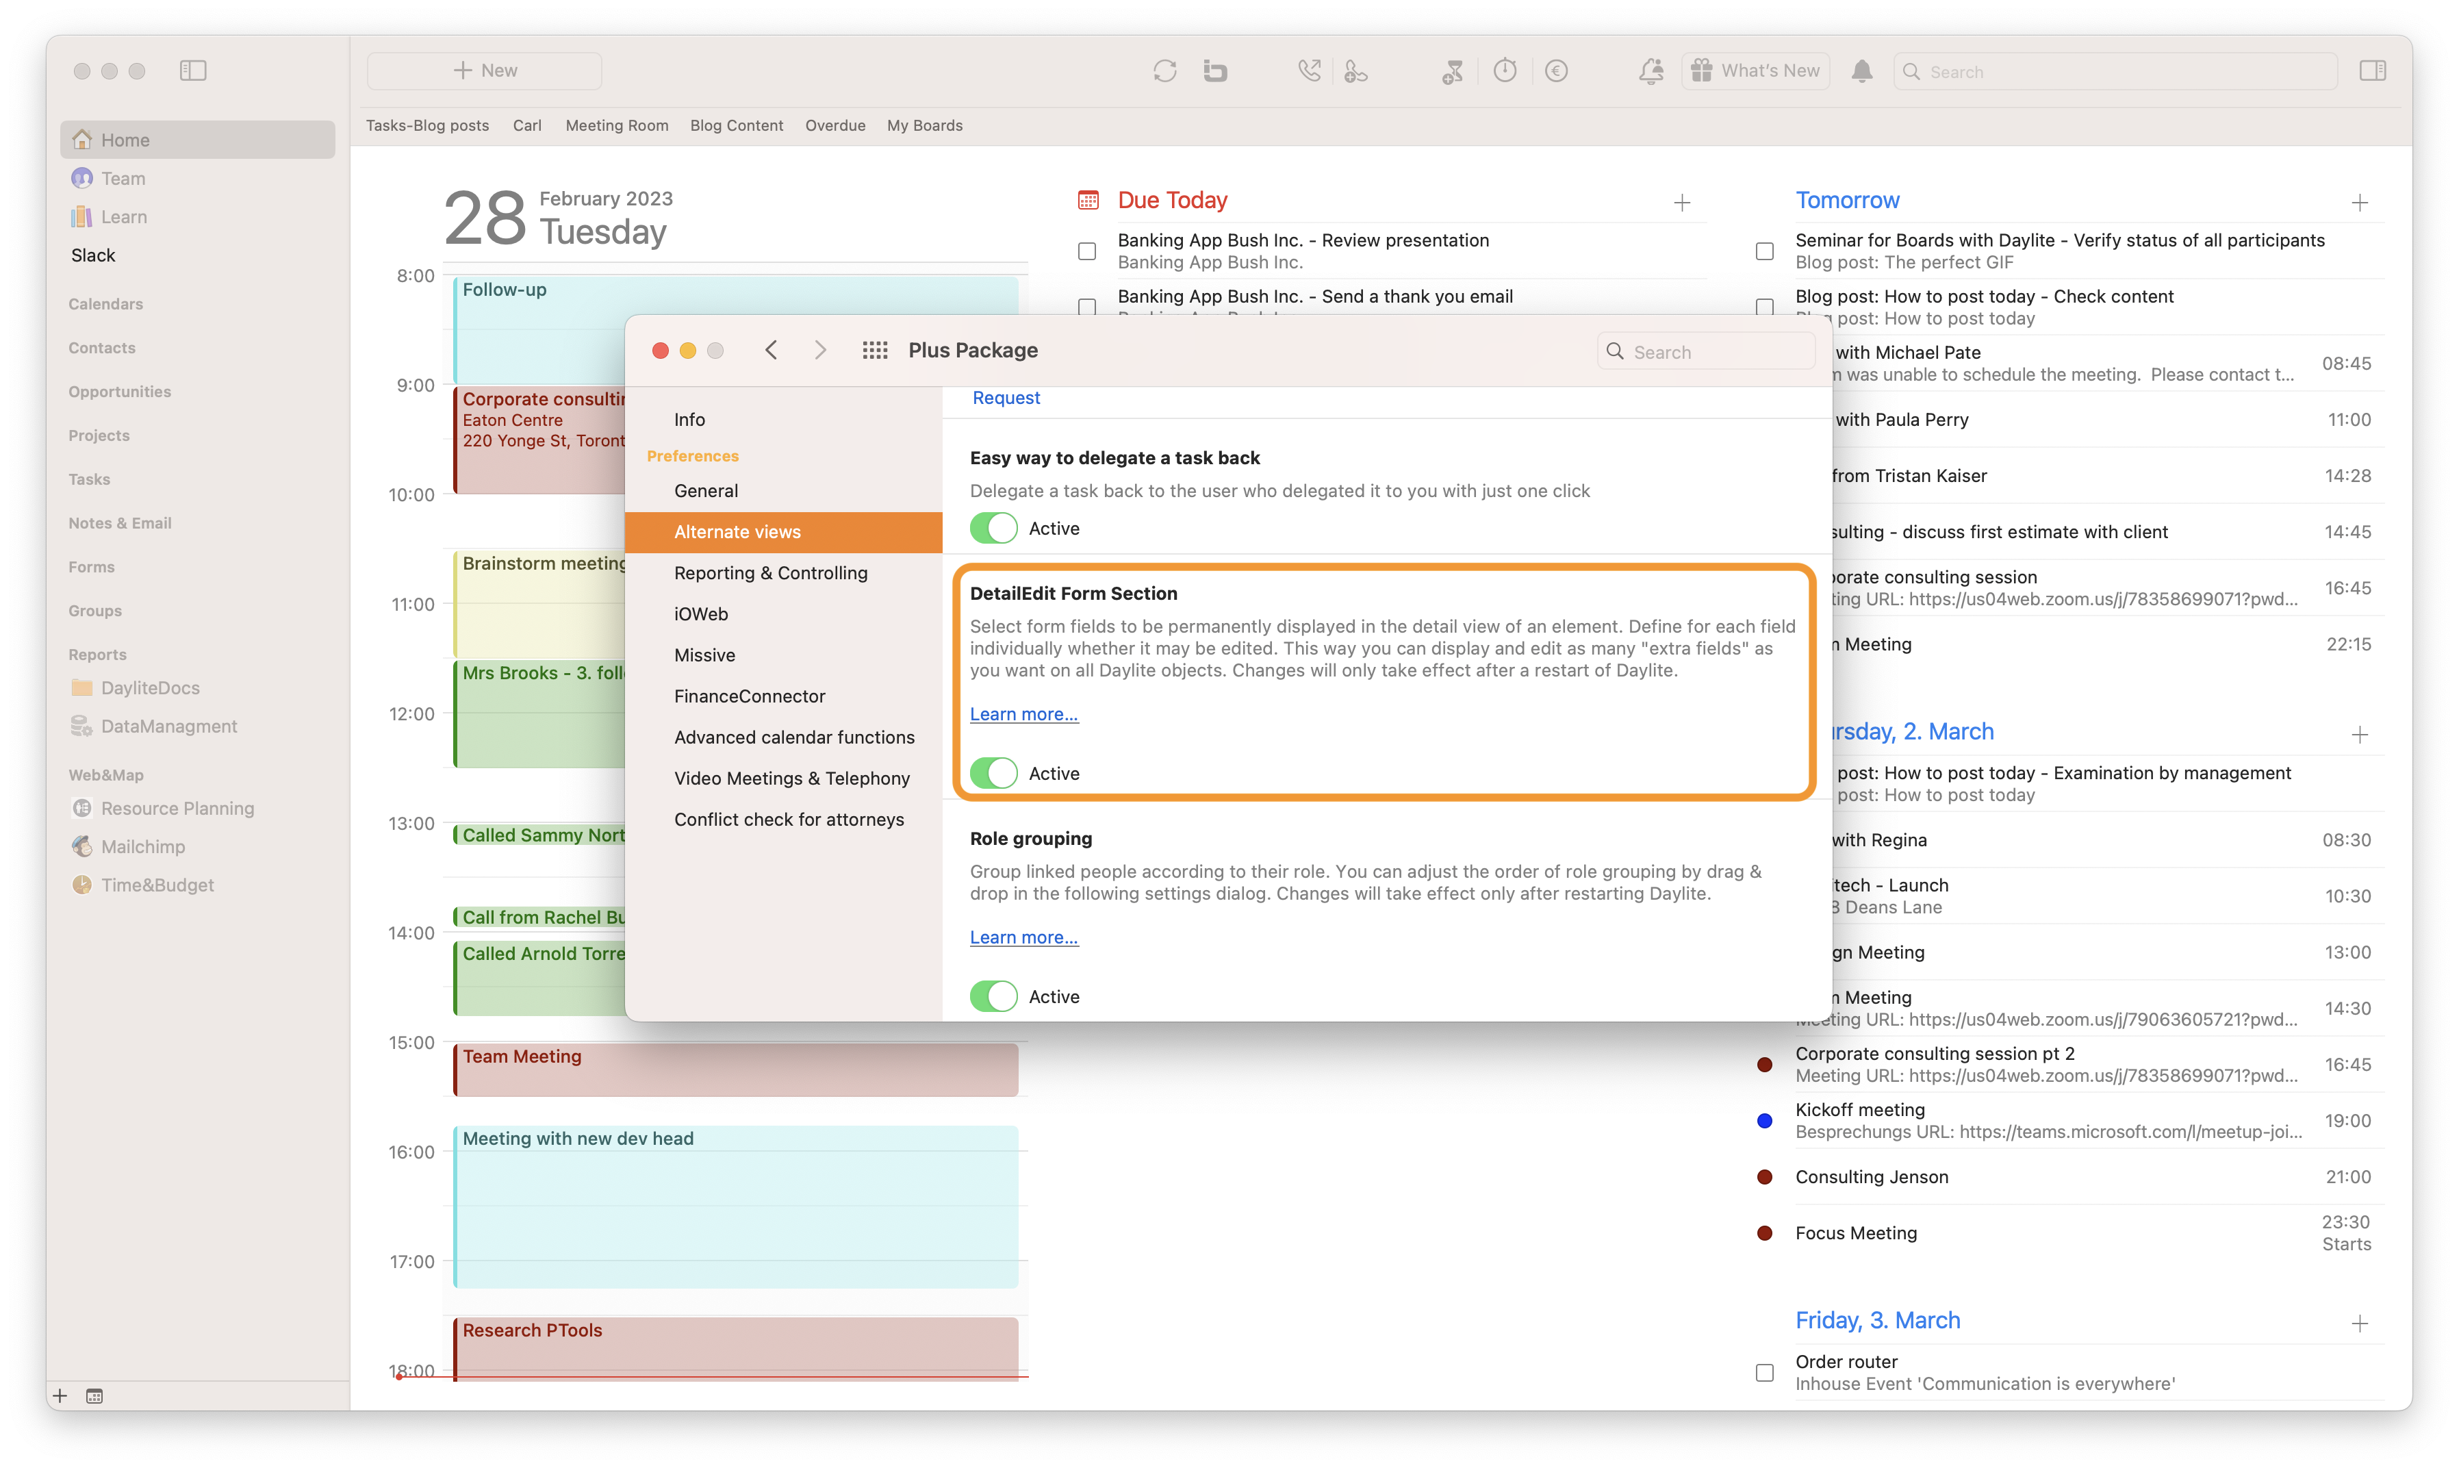Add item to Thursday, 2. March list
2459x1468 pixels.
point(2360,734)
